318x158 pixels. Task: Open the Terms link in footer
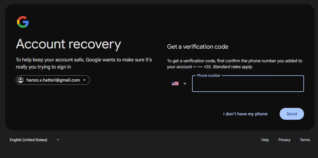point(305,140)
